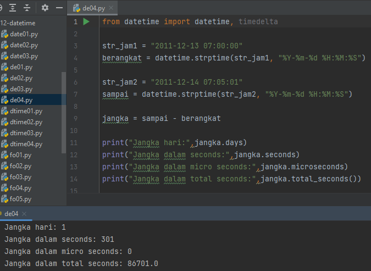This screenshot has height=271, width=371.
Task: Click jangka.microseconds on line 13
Action: click(x=302, y=167)
